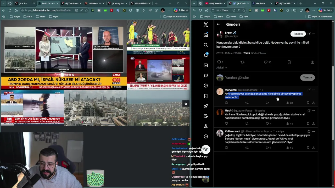Open settings gear on Multi TV grid
335x188 pixels.
point(186,104)
